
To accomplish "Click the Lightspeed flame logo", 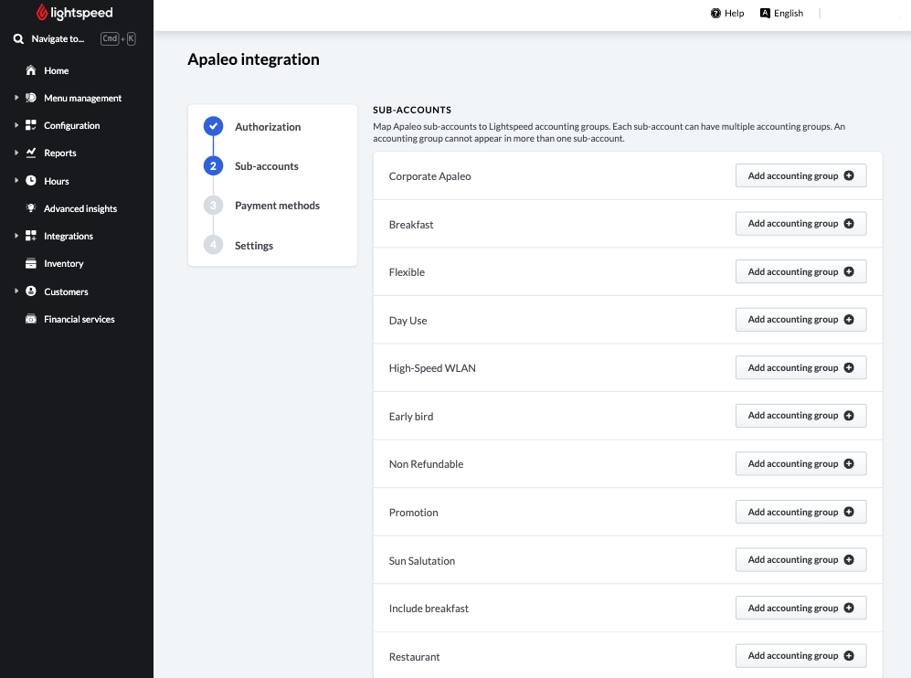I will [x=42, y=12].
